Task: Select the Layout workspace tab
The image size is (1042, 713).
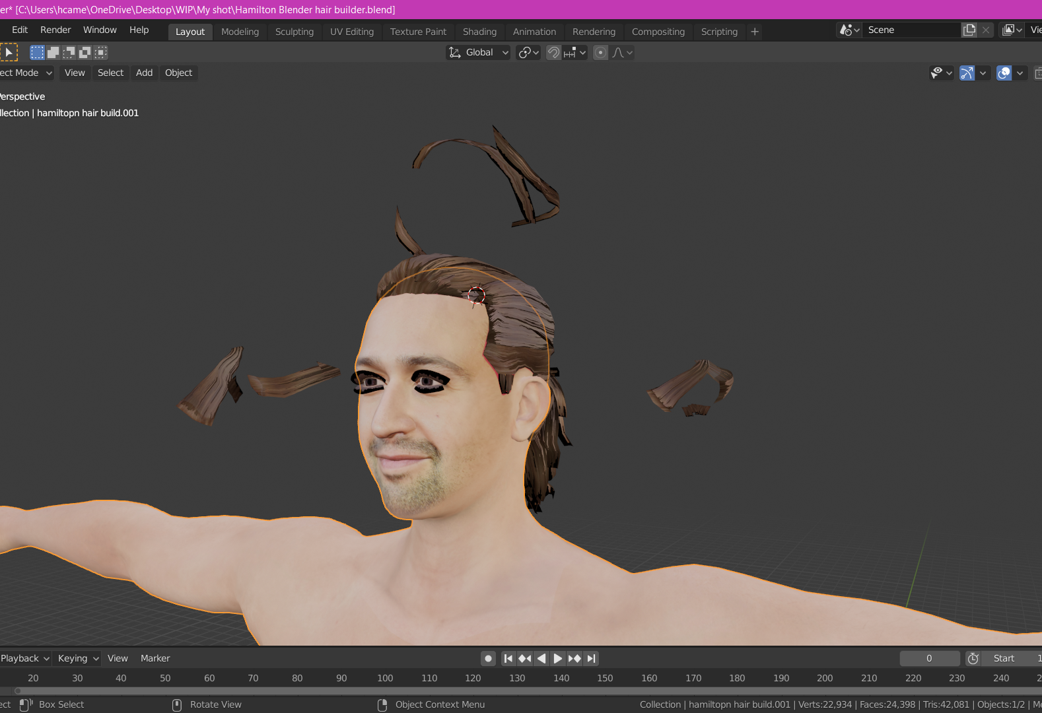Action: (x=190, y=32)
